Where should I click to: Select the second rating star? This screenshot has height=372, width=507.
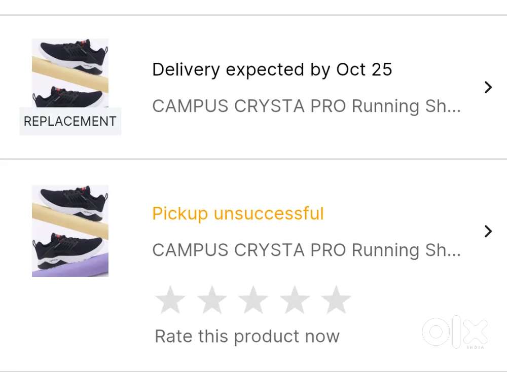(212, 300)
